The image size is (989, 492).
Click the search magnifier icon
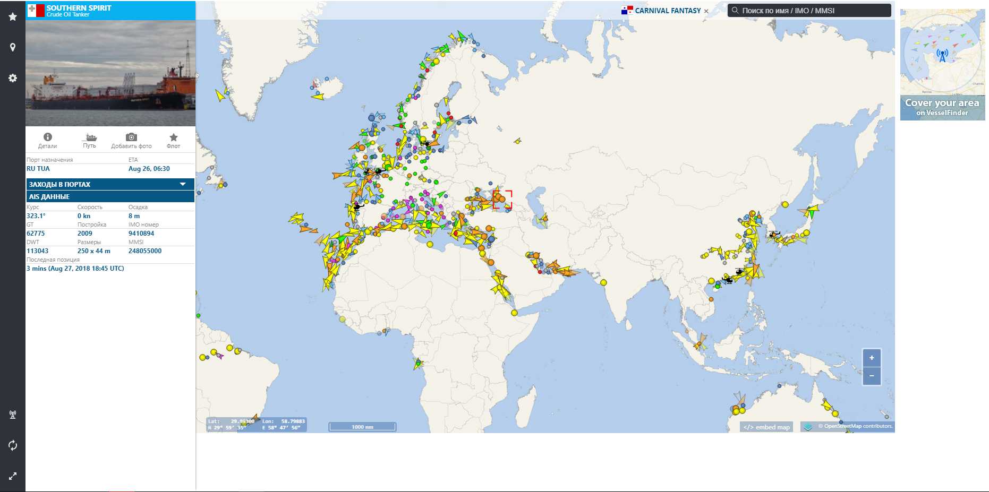point(735,10)
